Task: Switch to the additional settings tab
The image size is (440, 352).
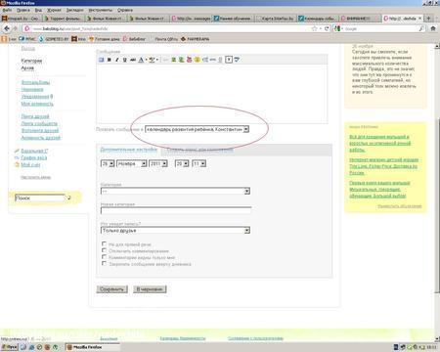Action: tap(129, 150)
